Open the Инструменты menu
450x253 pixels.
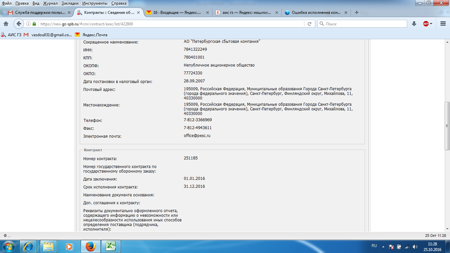(95, 3)
